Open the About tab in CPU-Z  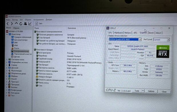click(158, 33)
